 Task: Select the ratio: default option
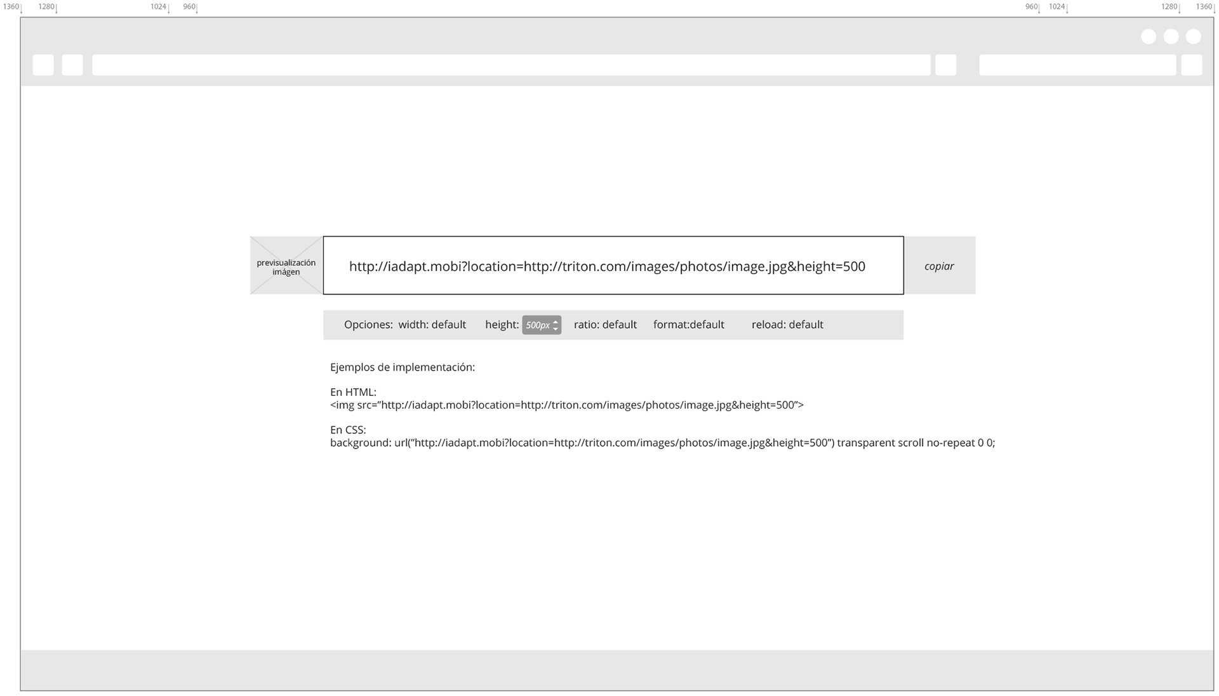605,325
